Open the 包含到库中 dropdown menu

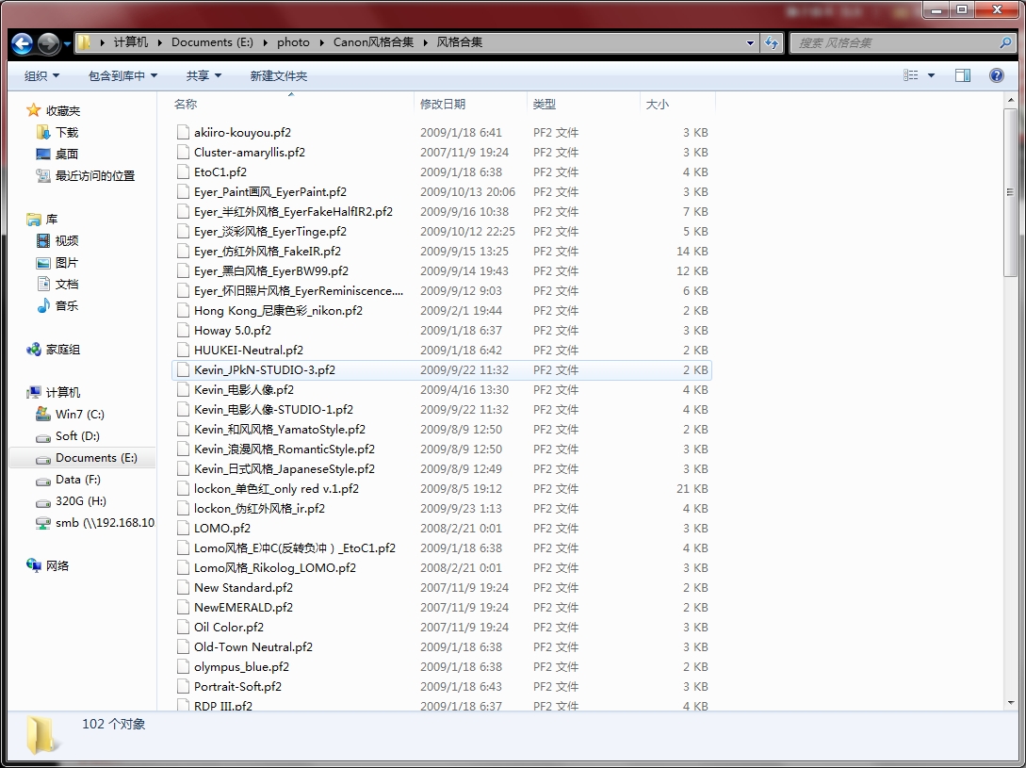coord(122,75)
